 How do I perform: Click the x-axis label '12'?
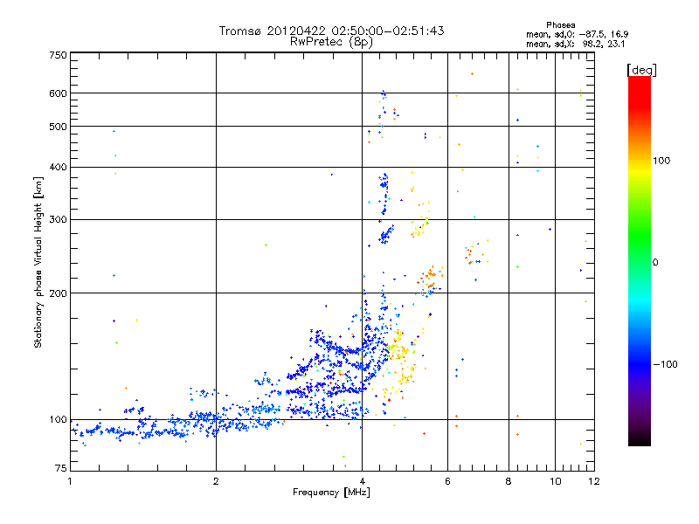coord(594,481)
